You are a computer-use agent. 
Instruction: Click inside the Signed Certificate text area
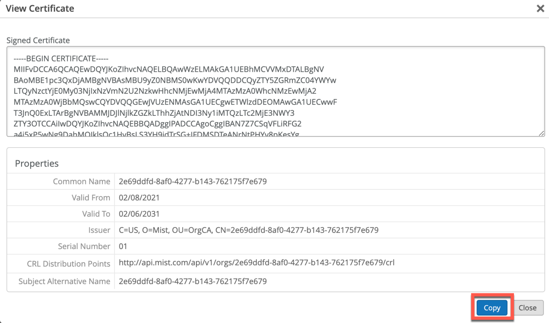[x=250, y=93]
